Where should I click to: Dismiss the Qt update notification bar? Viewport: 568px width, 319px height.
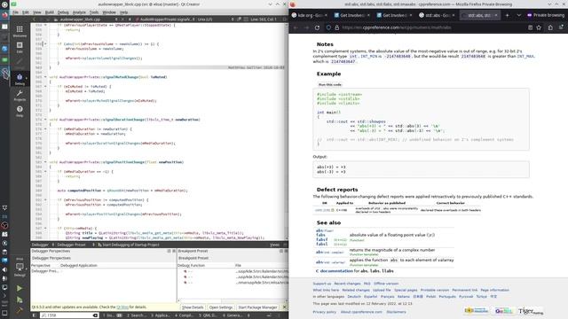pyautogui.click(x=284, y=307)
